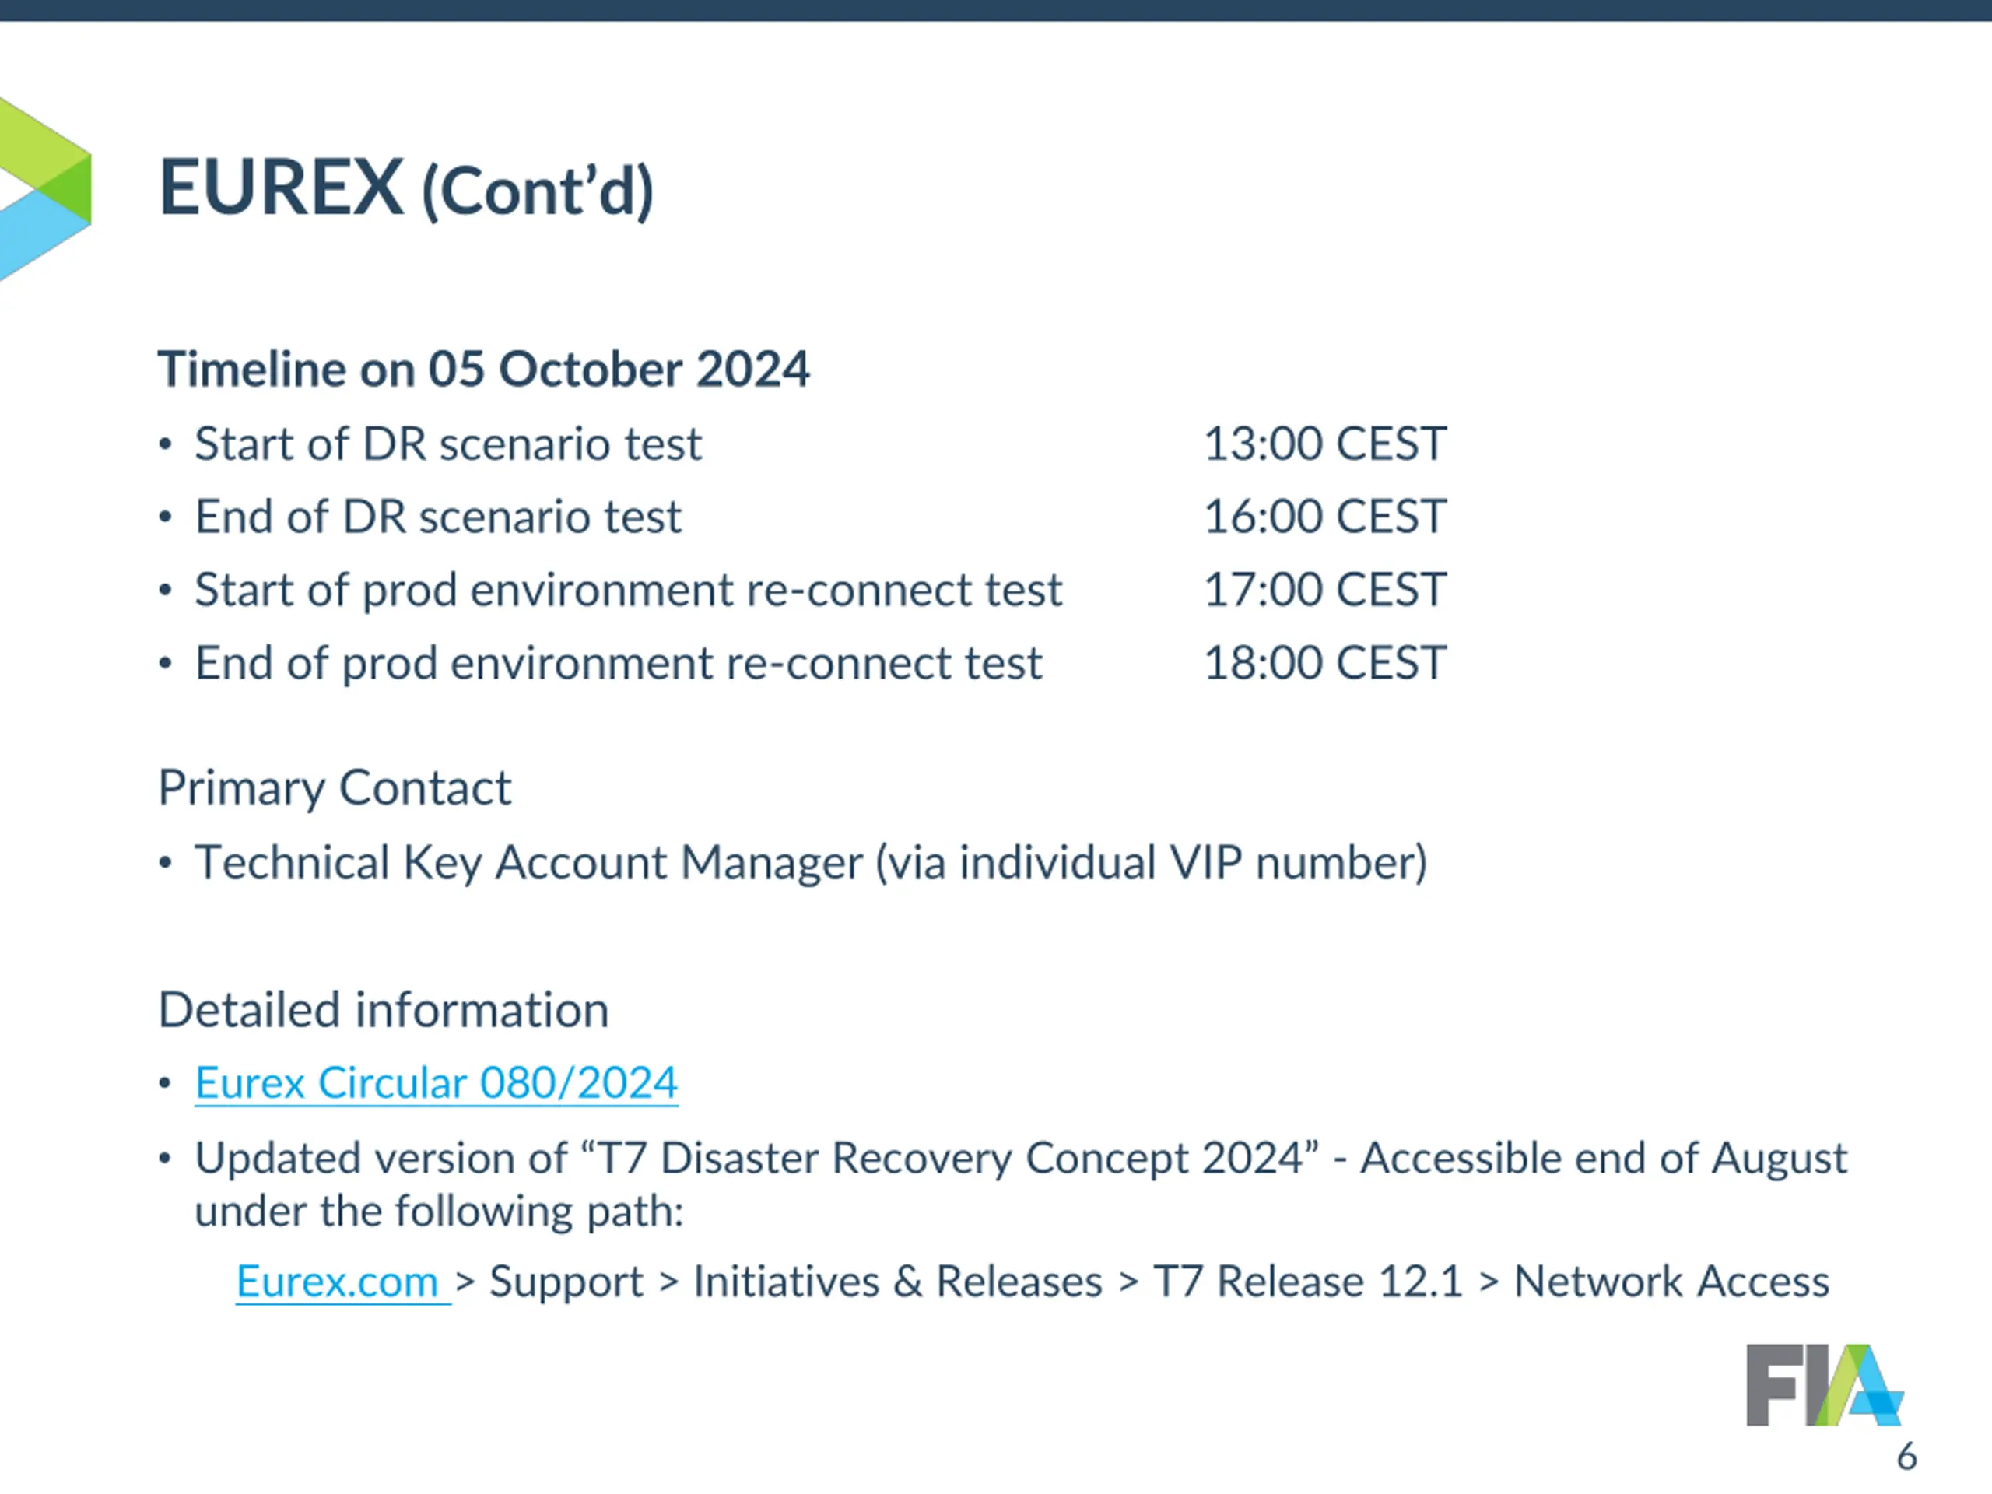
Task: Select Start of prod environment re-connect test
Action: click(x=628, y=590)
